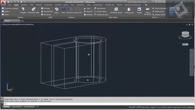Toggle Historial de sólido on or off

click(34, 10)
